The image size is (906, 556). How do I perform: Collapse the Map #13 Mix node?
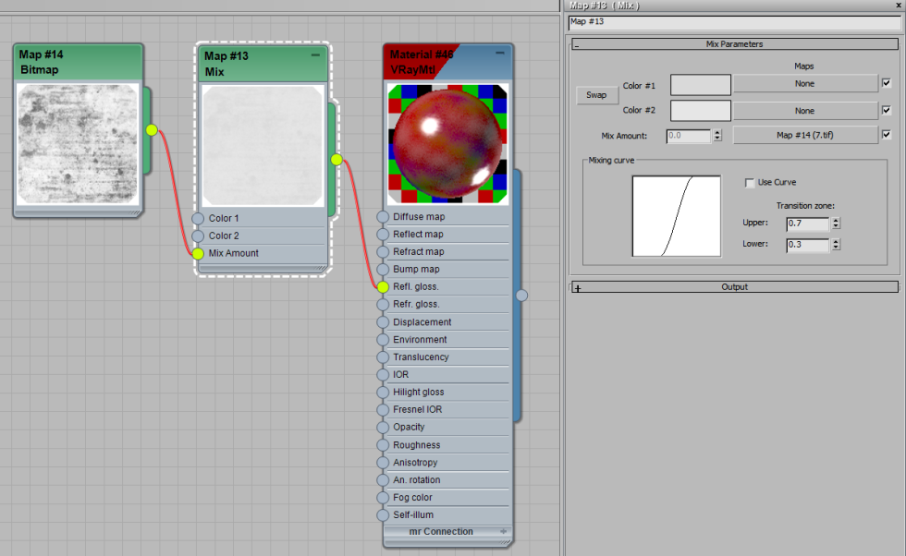coord(315,55)
